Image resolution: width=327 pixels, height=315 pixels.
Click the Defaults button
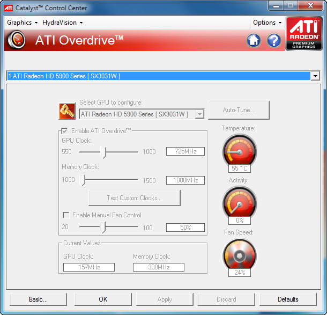click(288, 299)
